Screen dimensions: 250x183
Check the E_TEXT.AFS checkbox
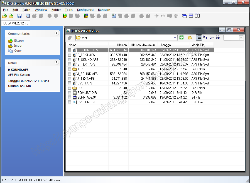69,64
